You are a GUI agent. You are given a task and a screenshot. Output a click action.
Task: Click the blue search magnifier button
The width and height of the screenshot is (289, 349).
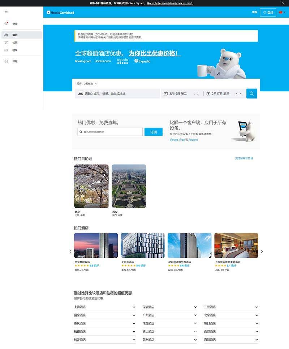pyautogui.click(x=251, y=94)
